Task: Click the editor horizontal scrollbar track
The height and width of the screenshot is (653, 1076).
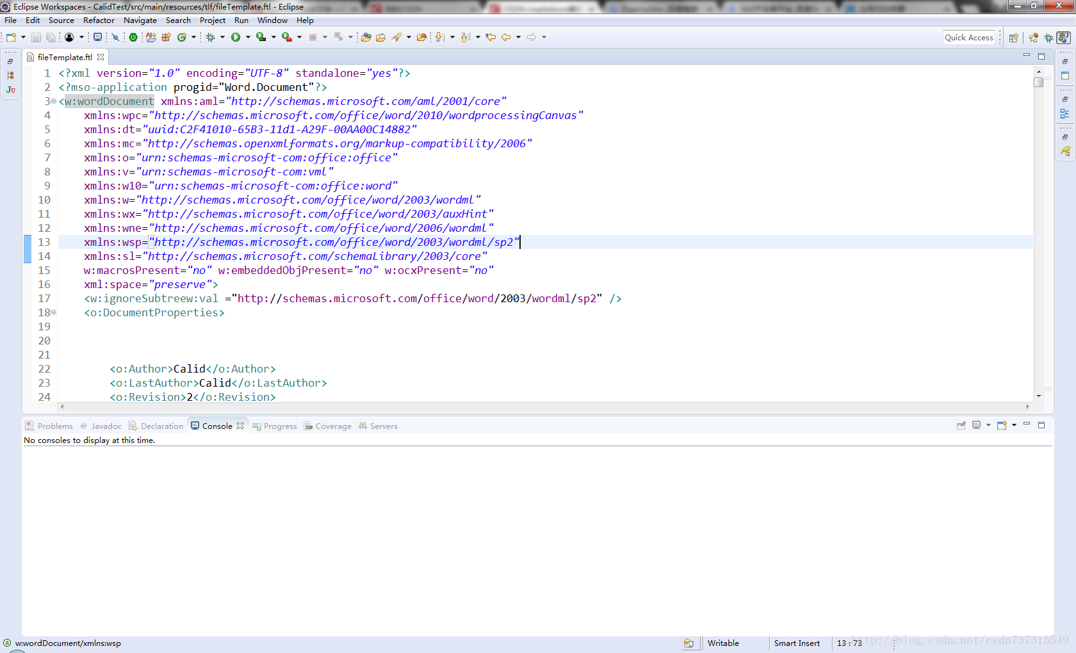Action: [544, 407]
